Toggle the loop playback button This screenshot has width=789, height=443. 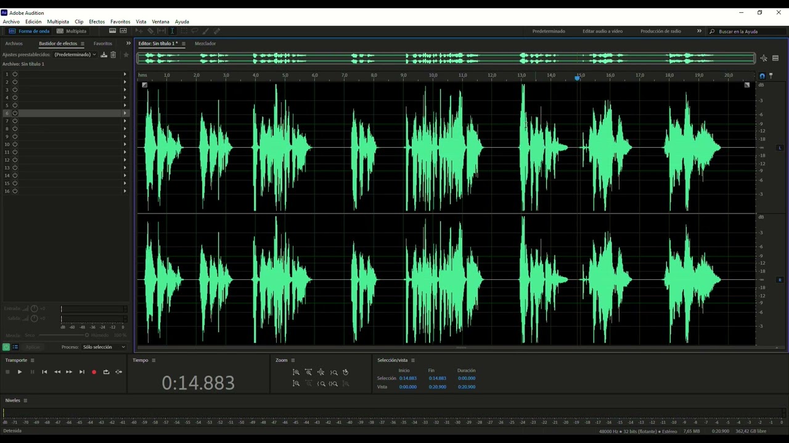[106, 372]
